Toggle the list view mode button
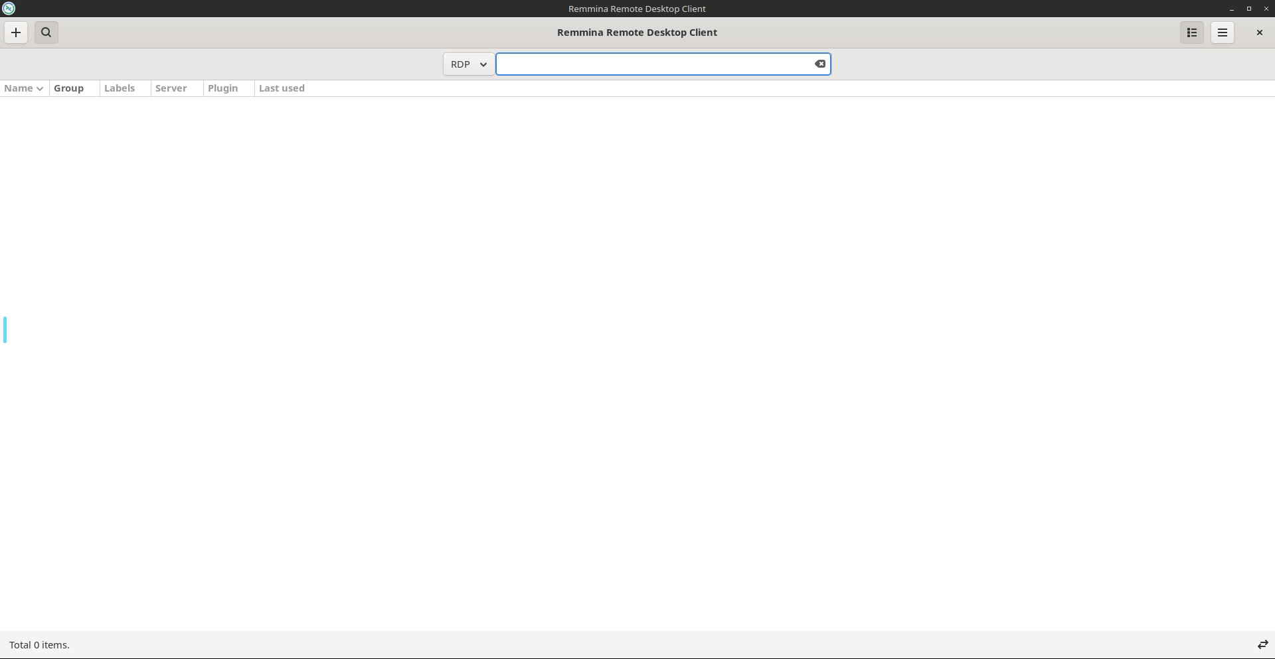This screenshot has width=1275, height=659. click(1192, 33)
